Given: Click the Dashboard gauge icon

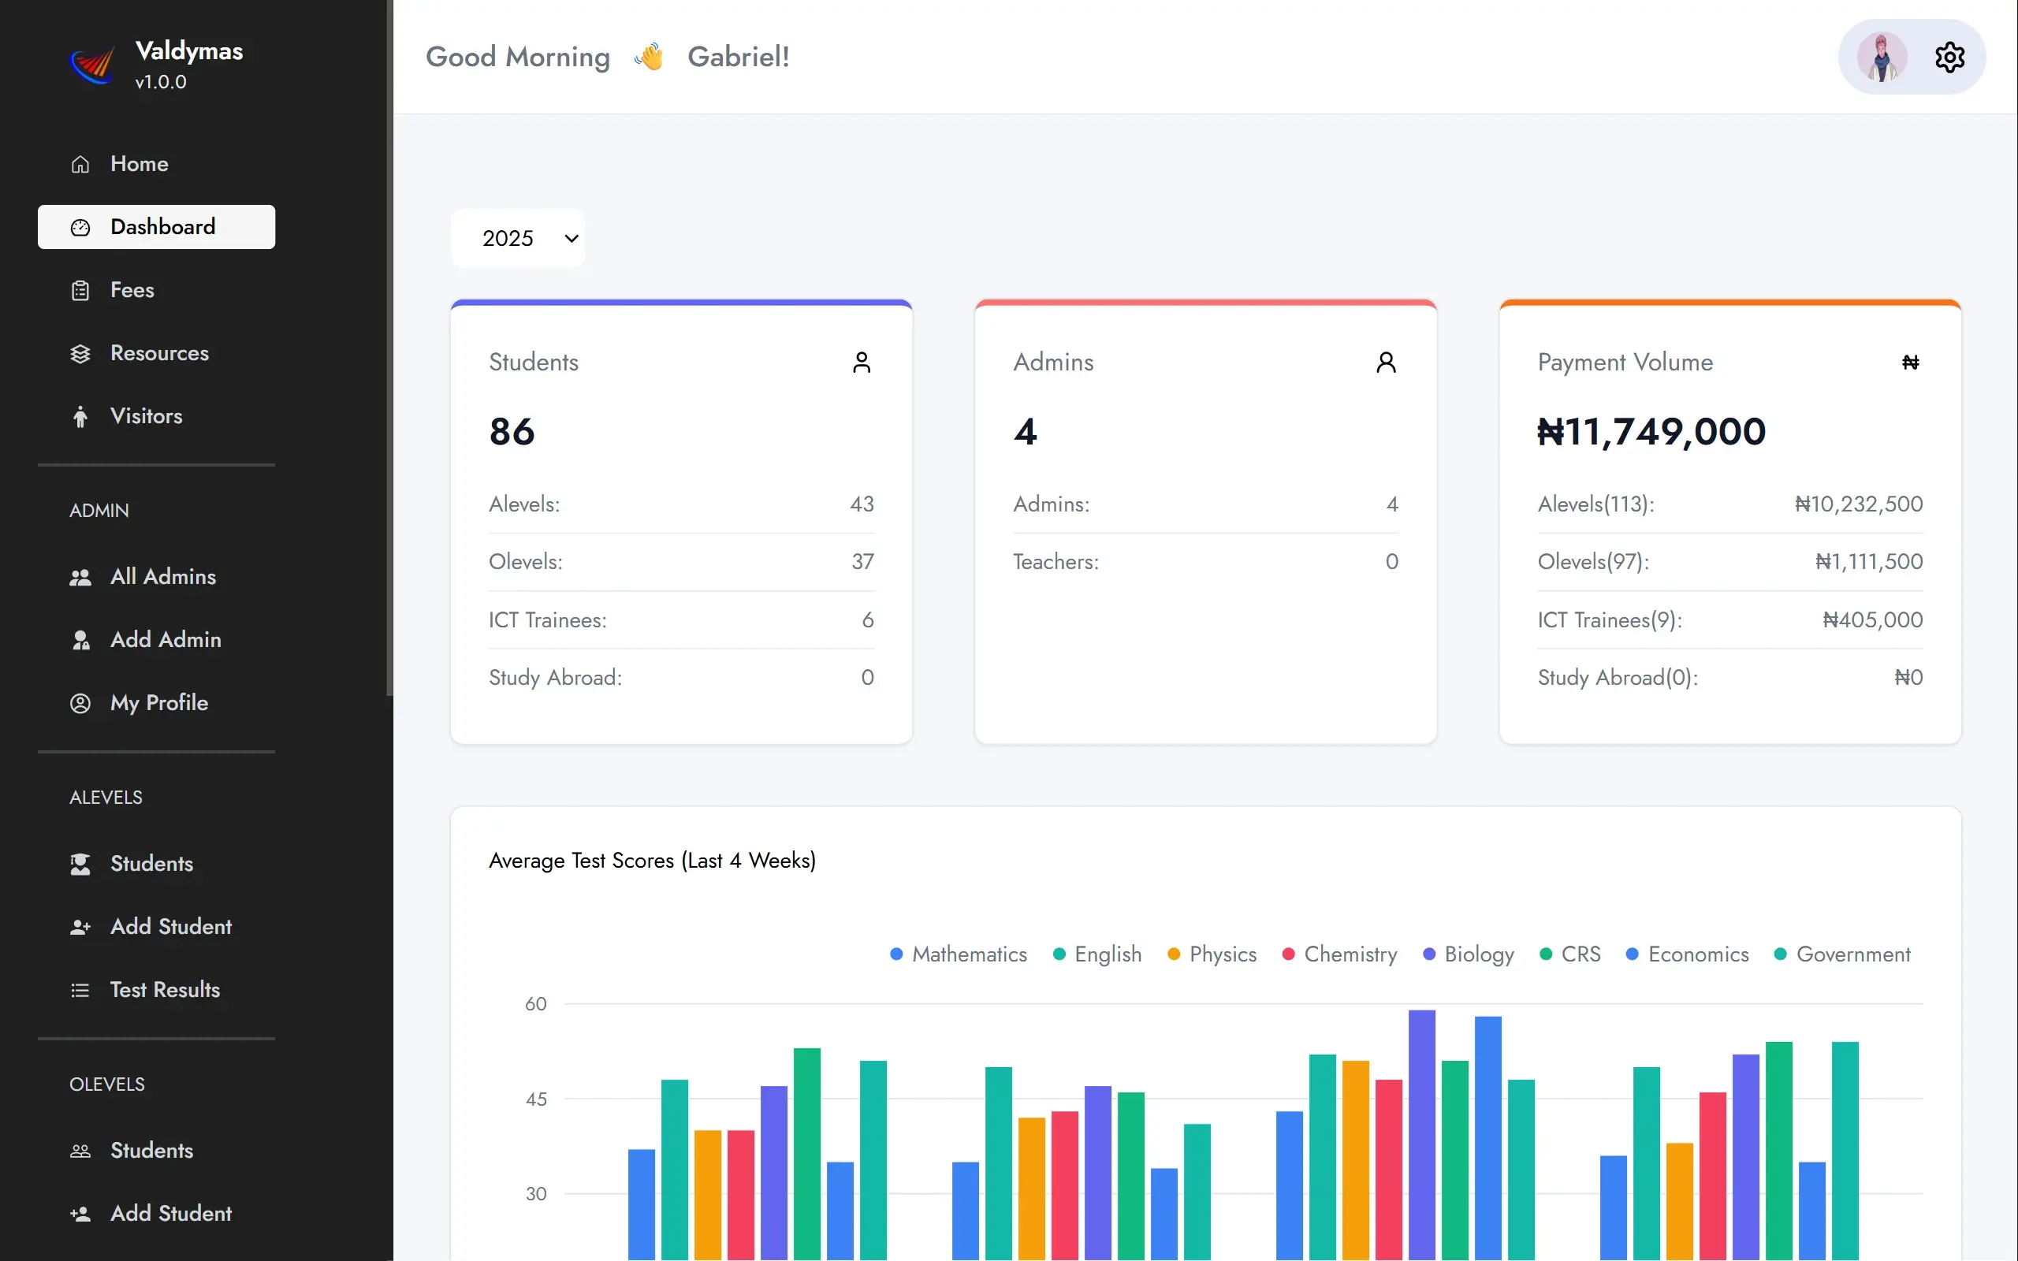Looking at the screenshot, I should [x=80, y=228].
